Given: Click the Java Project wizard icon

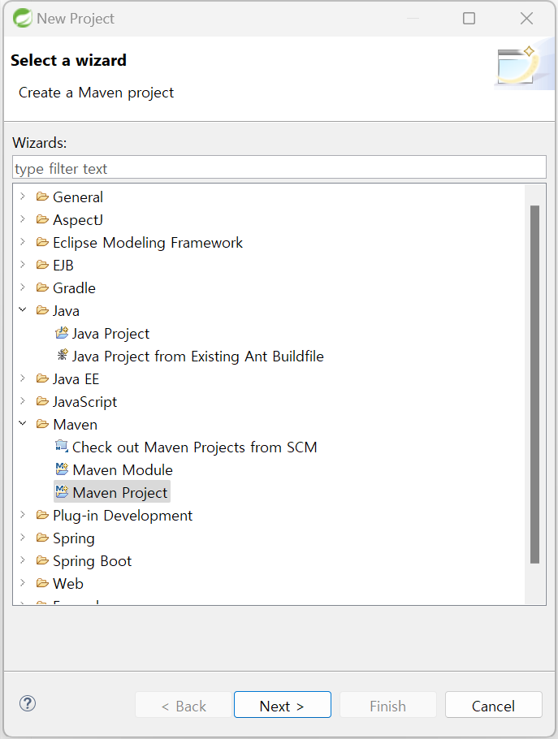Looking at the screenshot, I should (62, 333).
